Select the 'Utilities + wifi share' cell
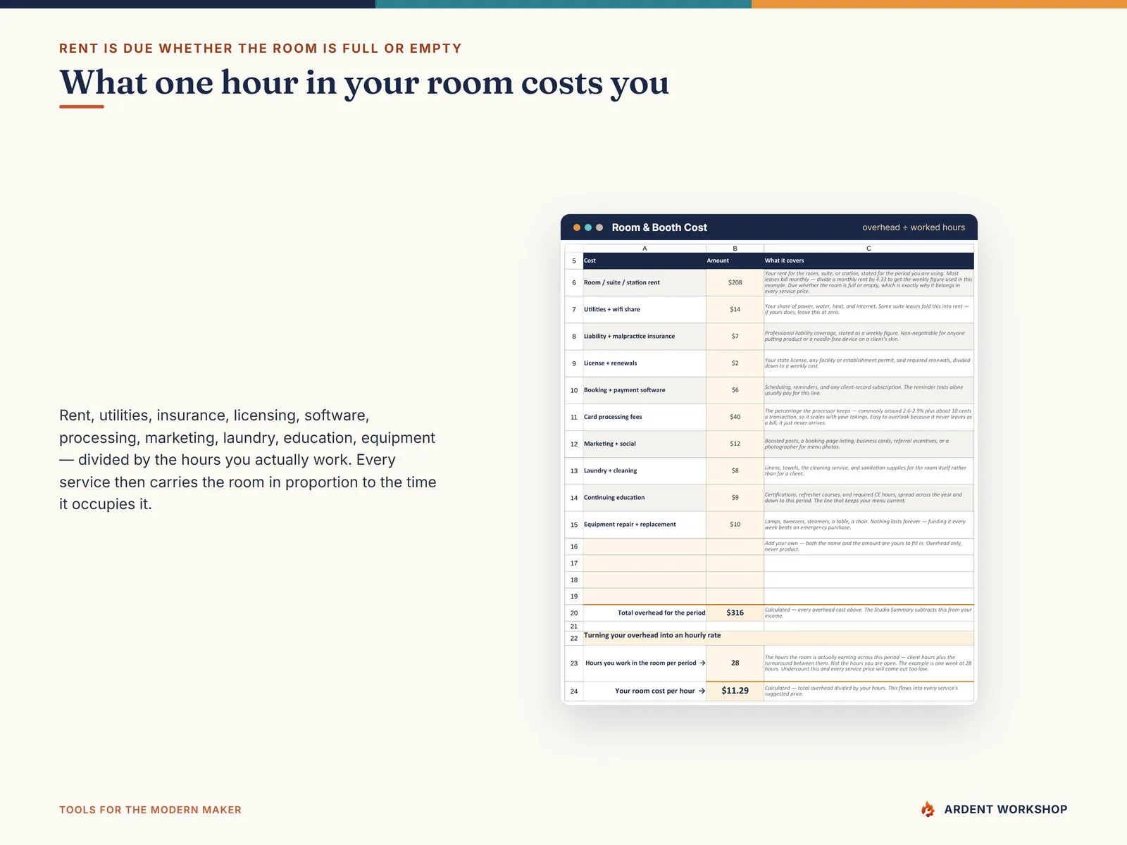The height and width of the screenshot is (845, 1127). (x=645, y=310)
